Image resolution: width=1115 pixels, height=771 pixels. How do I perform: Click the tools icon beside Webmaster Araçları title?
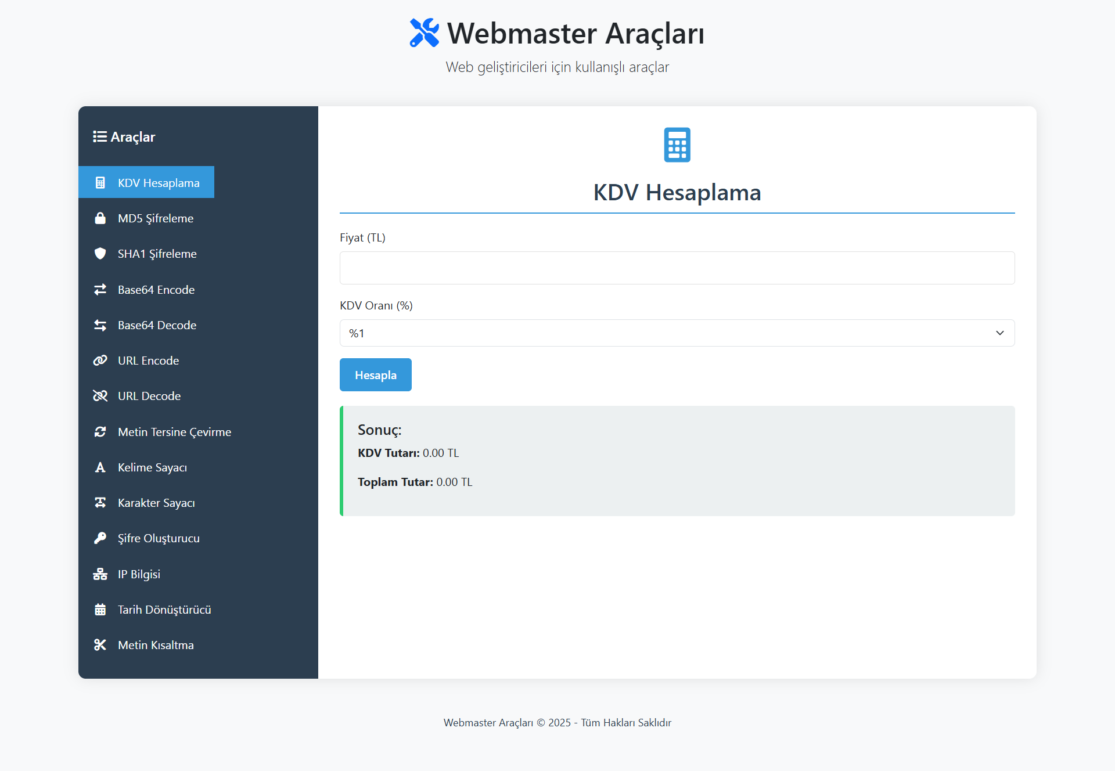tap(425, 33)
